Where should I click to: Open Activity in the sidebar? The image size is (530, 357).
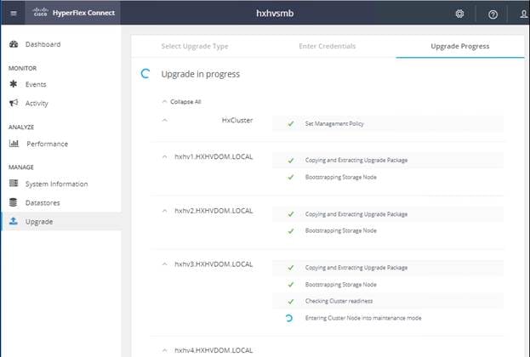coord(37,104)
